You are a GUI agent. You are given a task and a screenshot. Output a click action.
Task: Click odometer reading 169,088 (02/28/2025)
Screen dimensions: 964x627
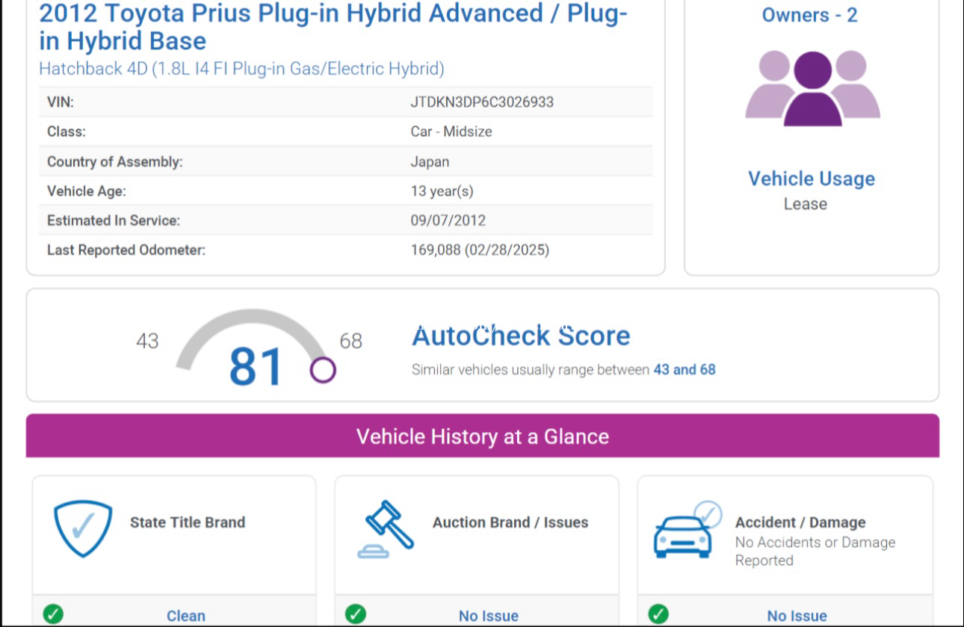[480, 250]
